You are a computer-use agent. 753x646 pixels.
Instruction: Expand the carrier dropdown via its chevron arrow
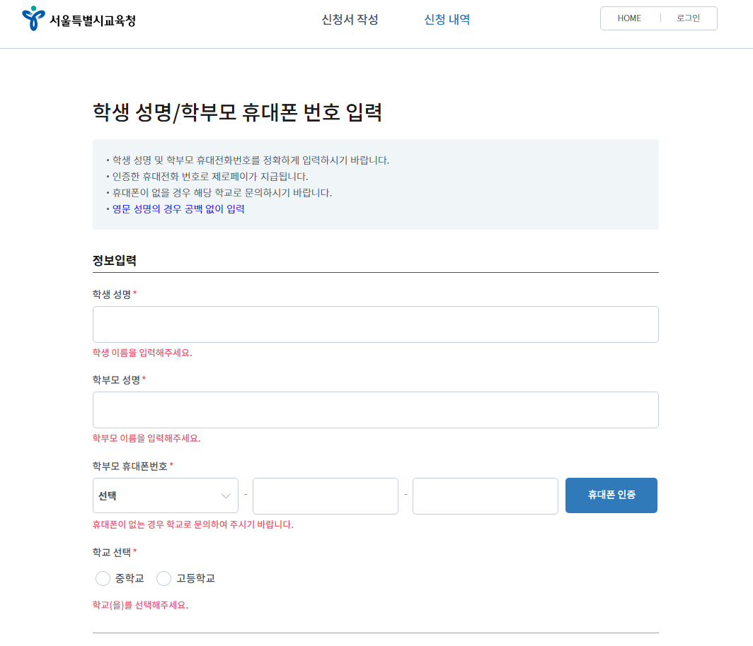(x=225, y=495)
